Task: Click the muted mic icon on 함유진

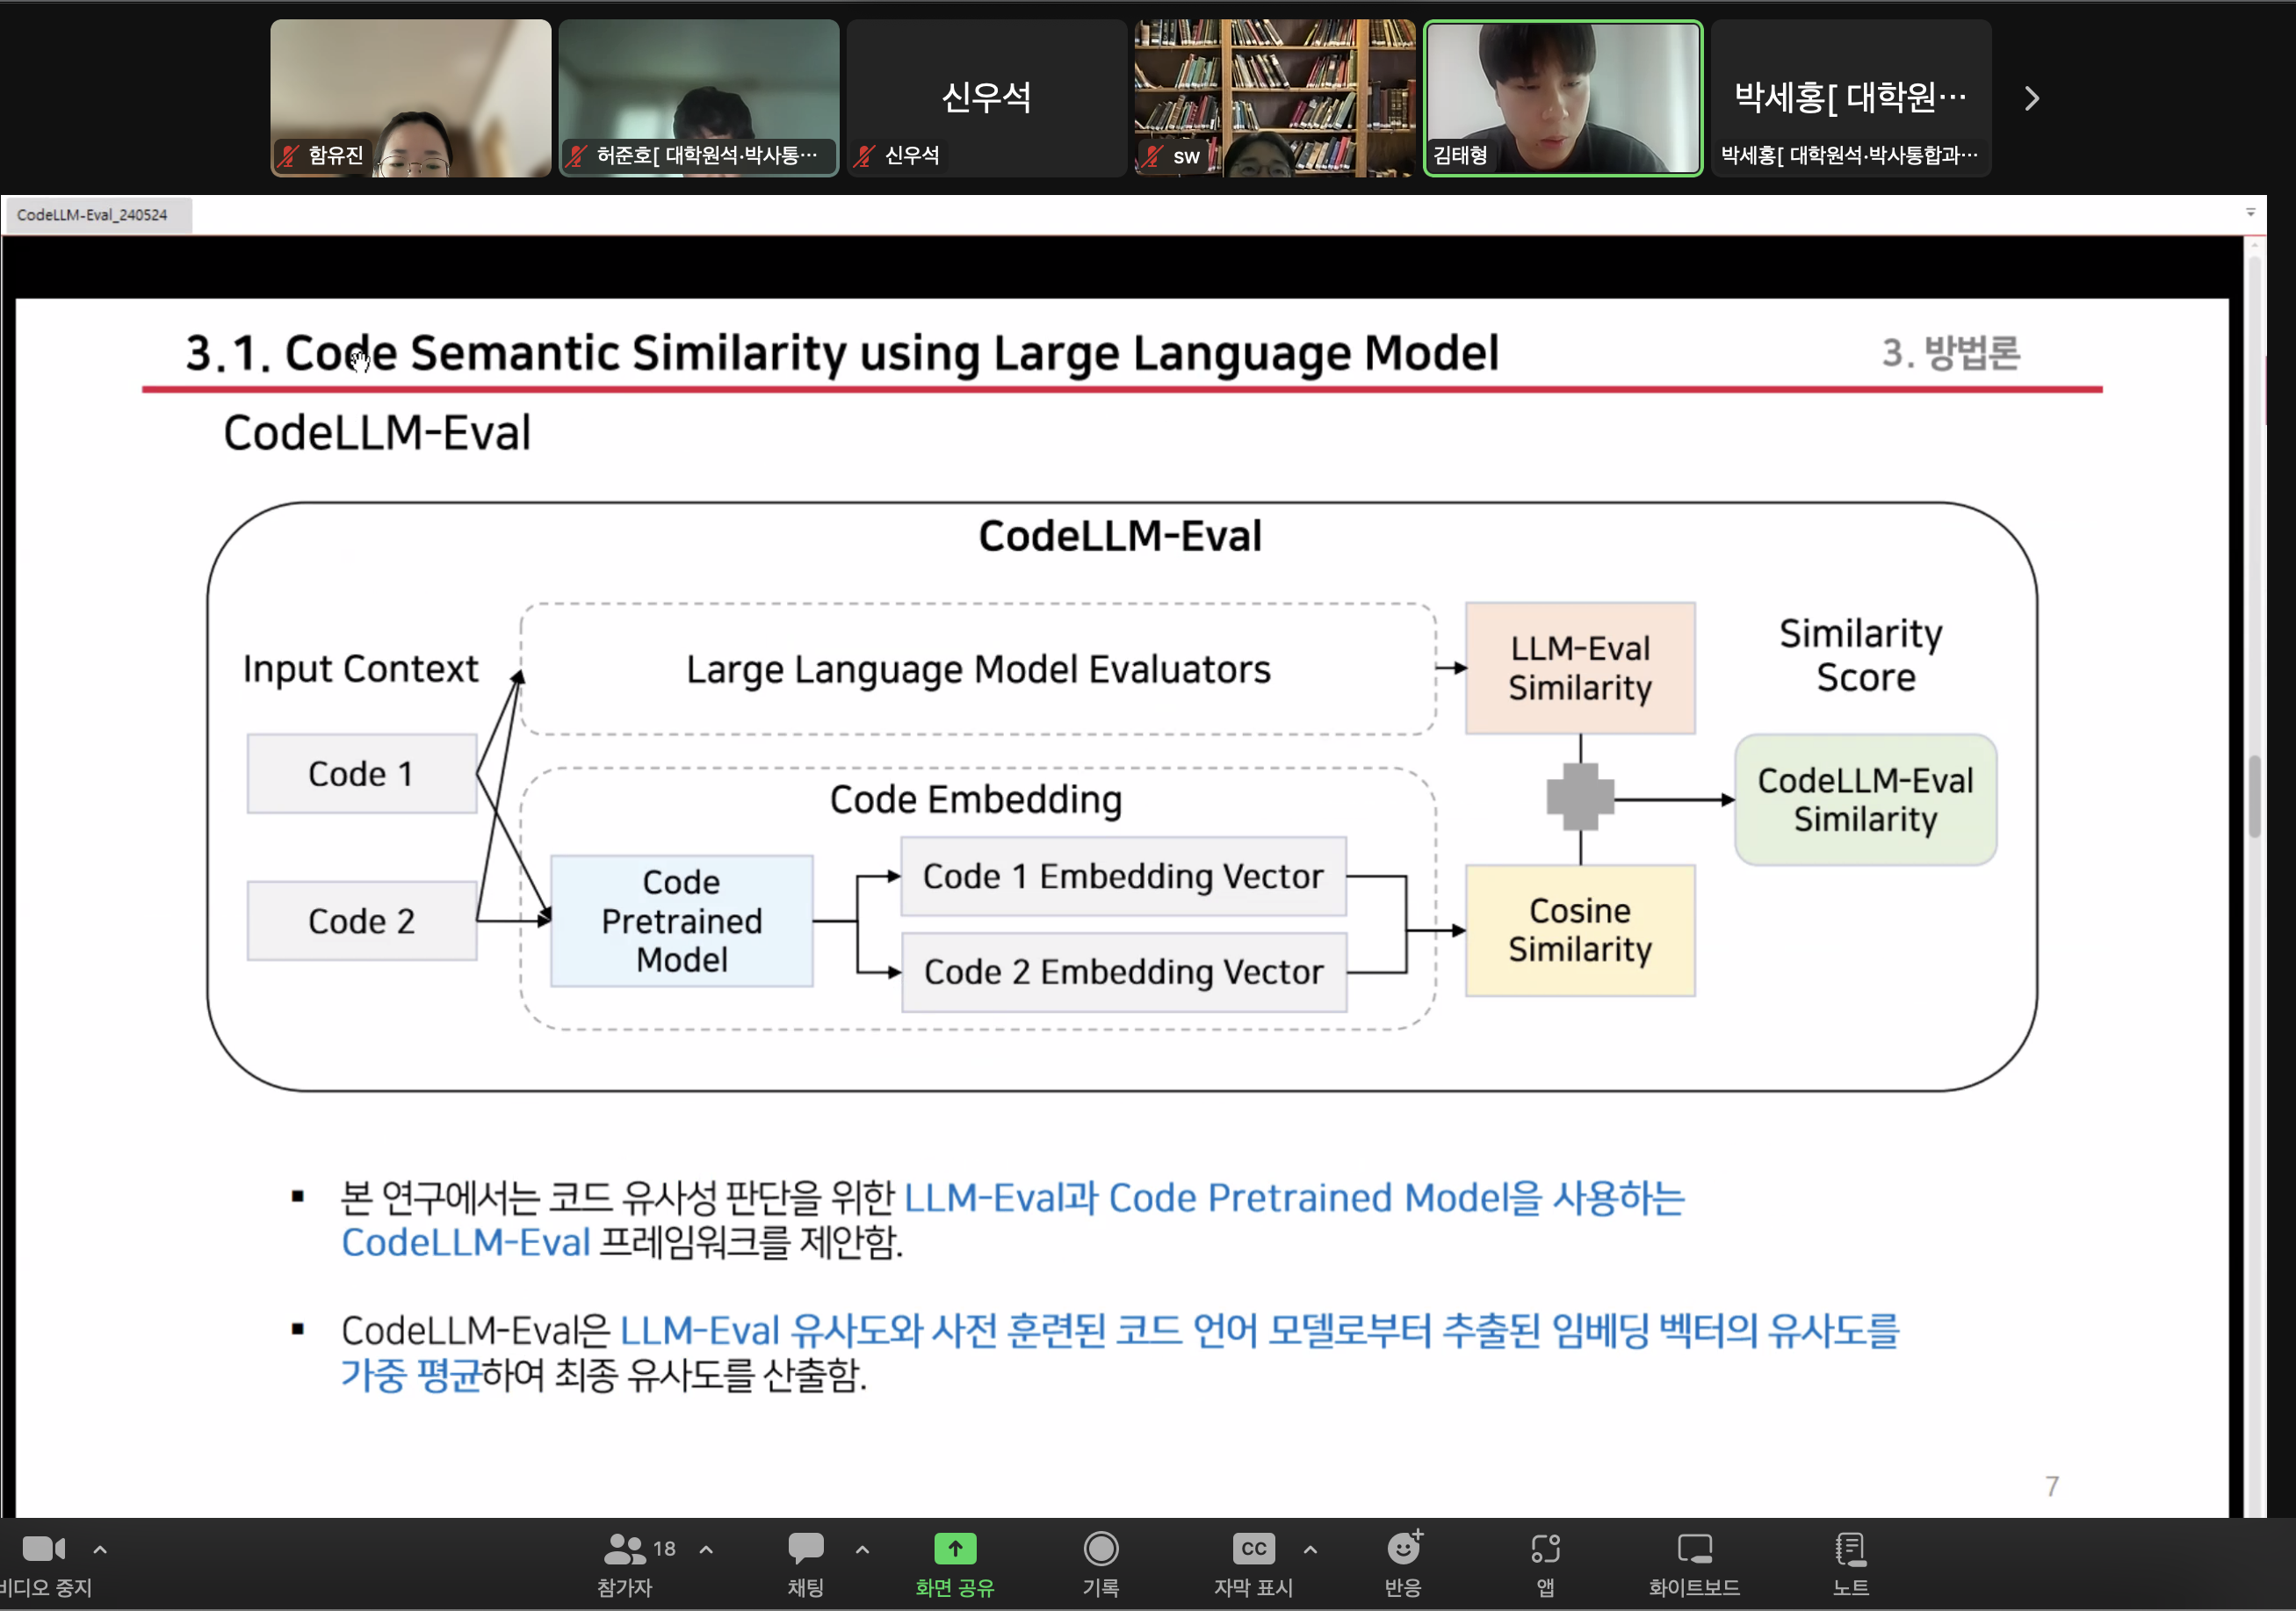Action: click(x=289, y=155)
